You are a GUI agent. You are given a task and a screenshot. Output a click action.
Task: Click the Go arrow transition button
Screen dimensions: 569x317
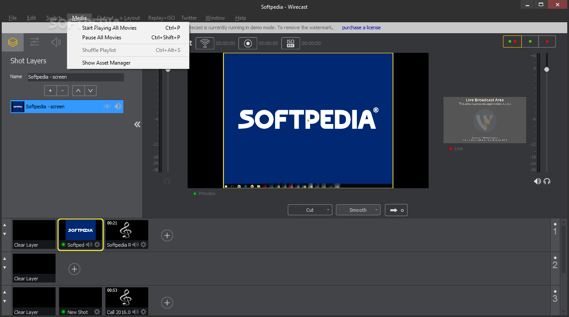(x=397, y=210)
